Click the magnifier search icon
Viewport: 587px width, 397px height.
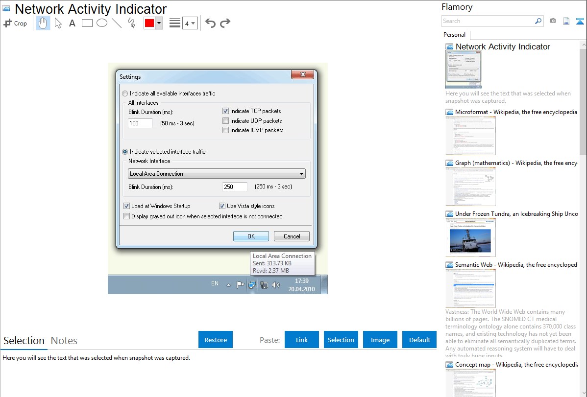click(538, 21)
